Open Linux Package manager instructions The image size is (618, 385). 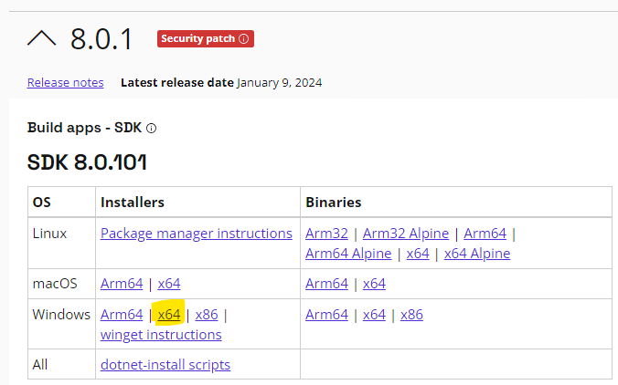(197, 234)
